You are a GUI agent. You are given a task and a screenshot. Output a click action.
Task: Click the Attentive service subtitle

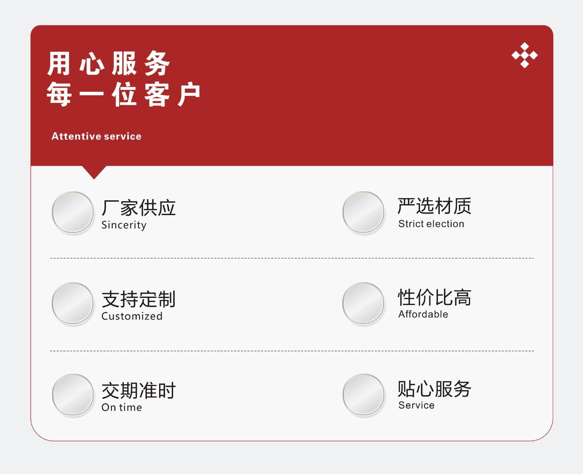(97, 136)
